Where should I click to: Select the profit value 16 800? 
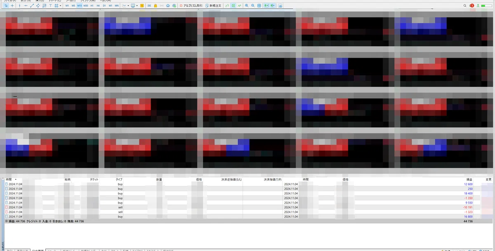point(468,216)
